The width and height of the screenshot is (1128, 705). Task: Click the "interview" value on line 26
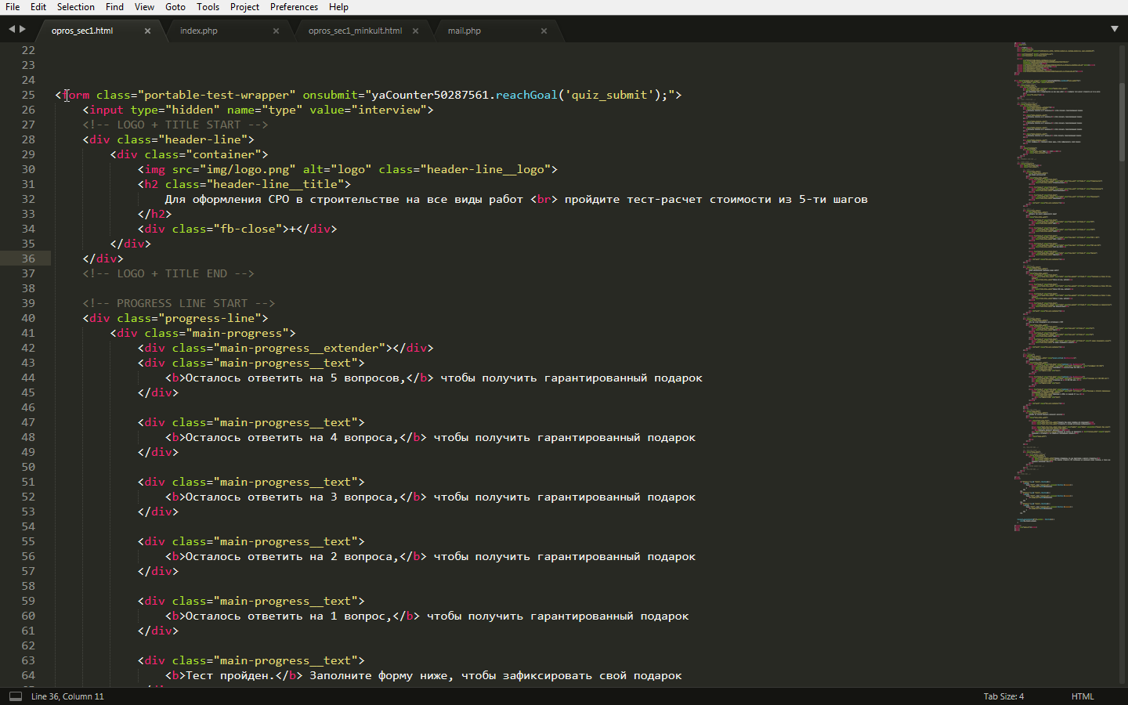389,110
